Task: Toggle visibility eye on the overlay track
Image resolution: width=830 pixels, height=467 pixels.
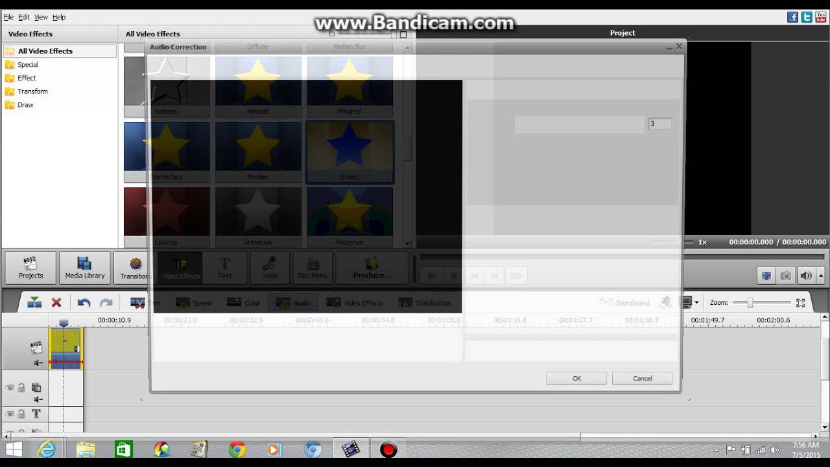Action: pyautogui.click(x=10, y=388)
